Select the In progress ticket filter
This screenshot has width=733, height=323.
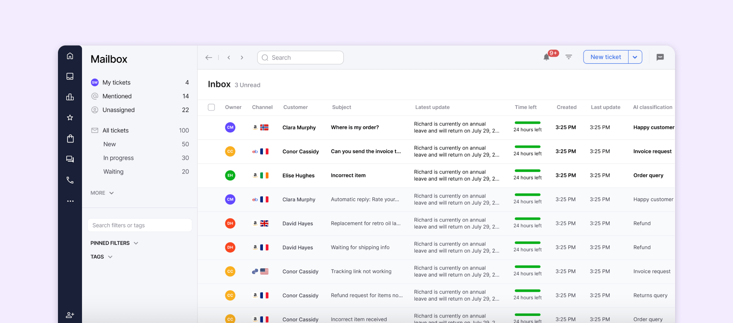tap(118, 158)
